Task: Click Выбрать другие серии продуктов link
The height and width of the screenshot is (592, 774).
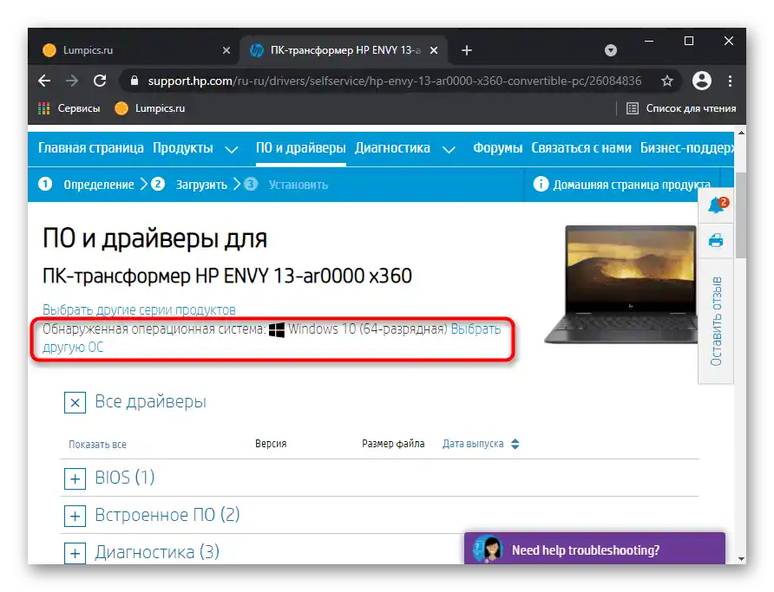Action: [139, 310]
